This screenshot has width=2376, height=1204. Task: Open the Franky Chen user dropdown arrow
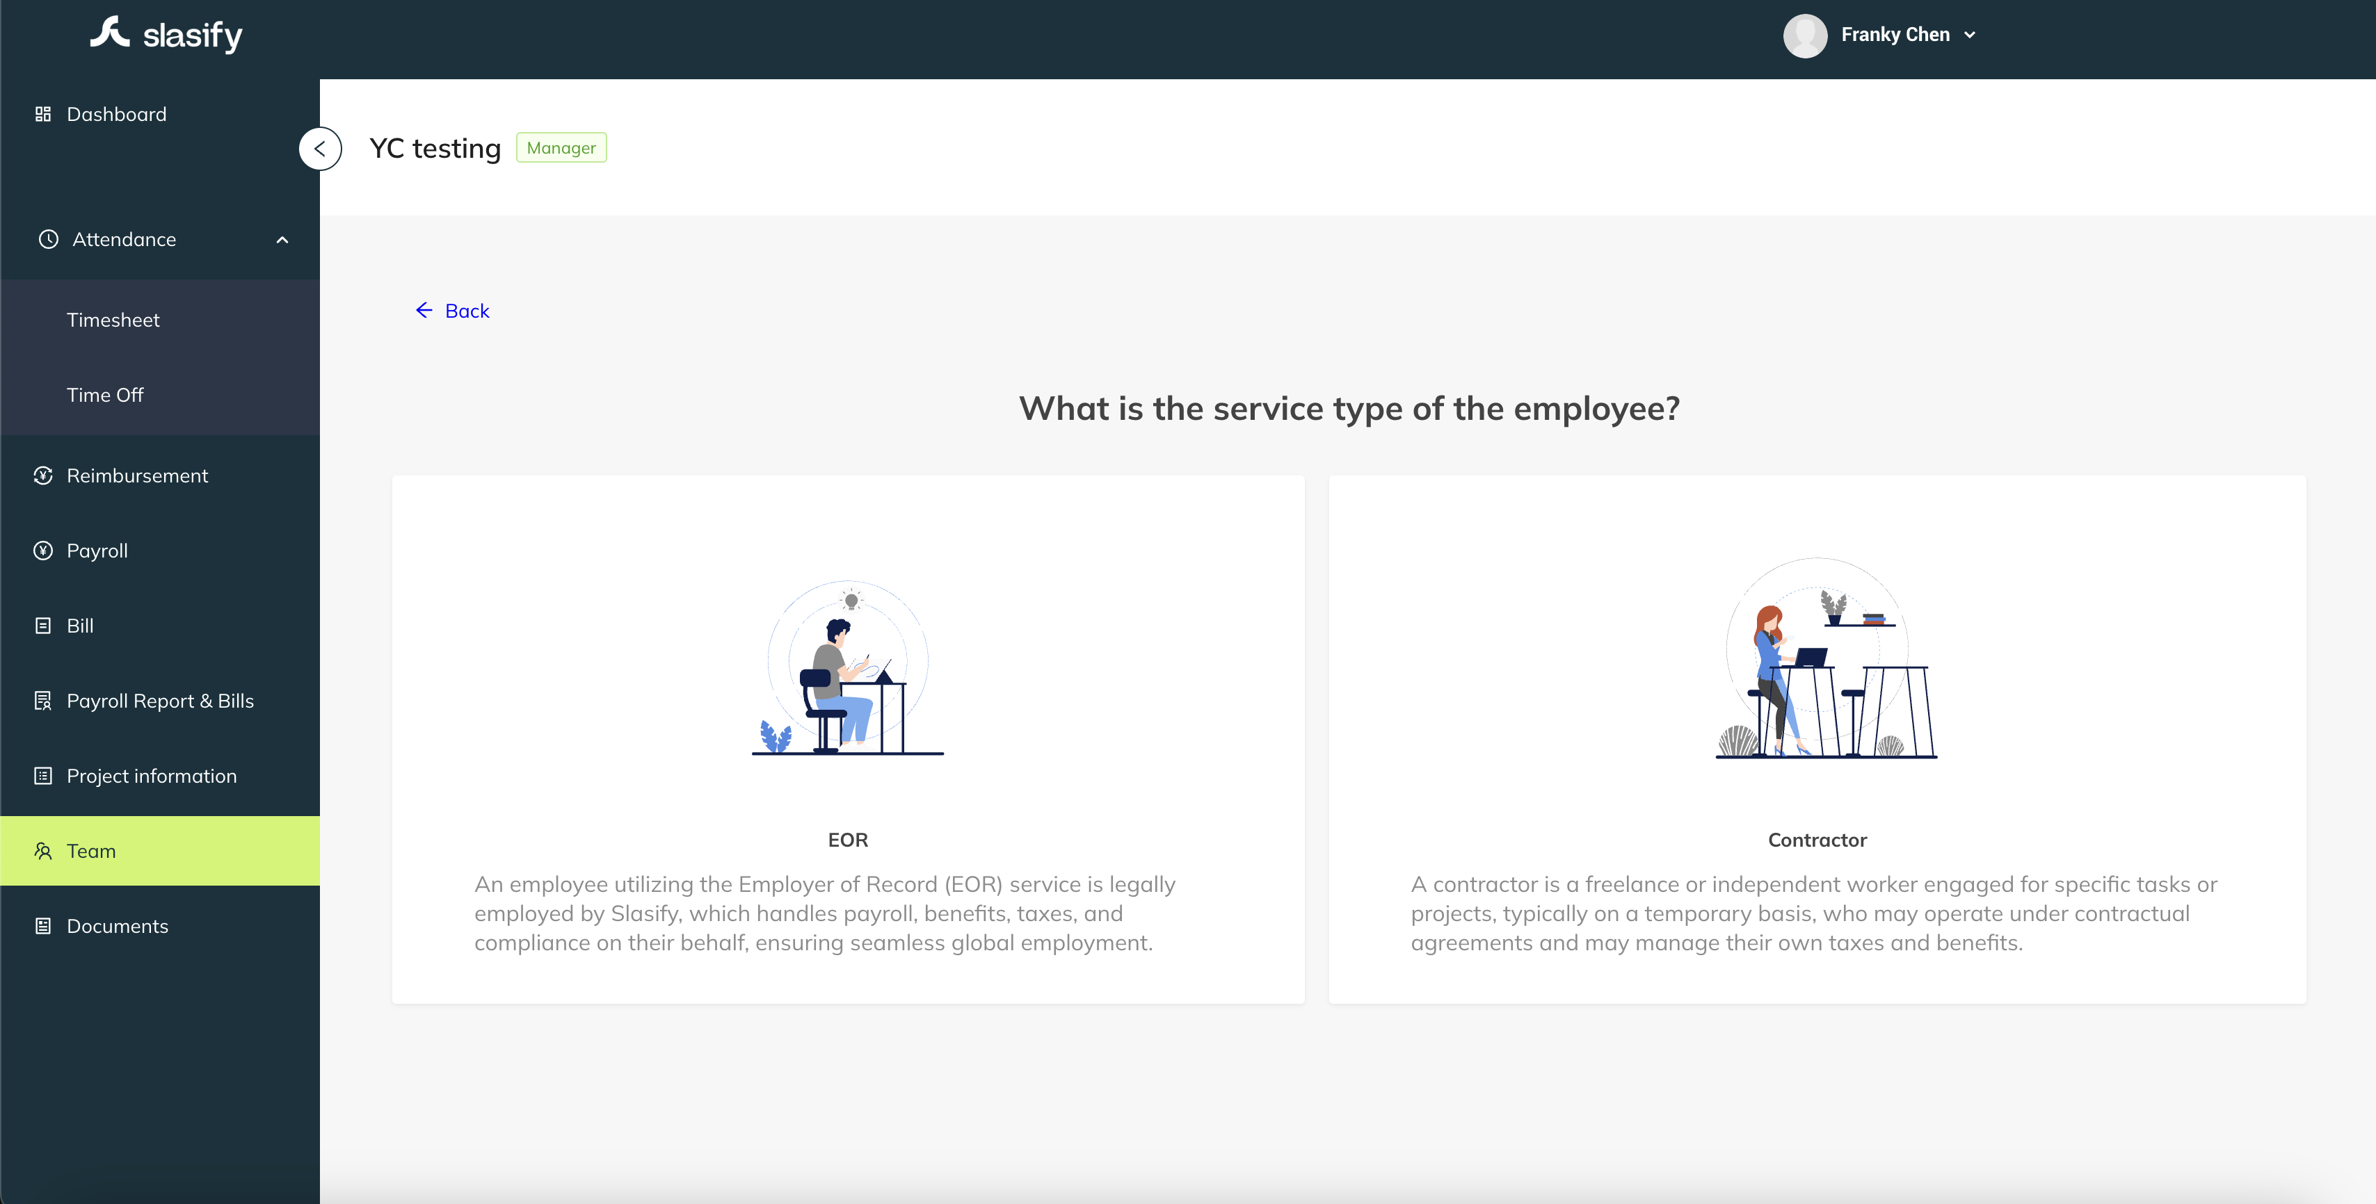(x=1970, y=35)
